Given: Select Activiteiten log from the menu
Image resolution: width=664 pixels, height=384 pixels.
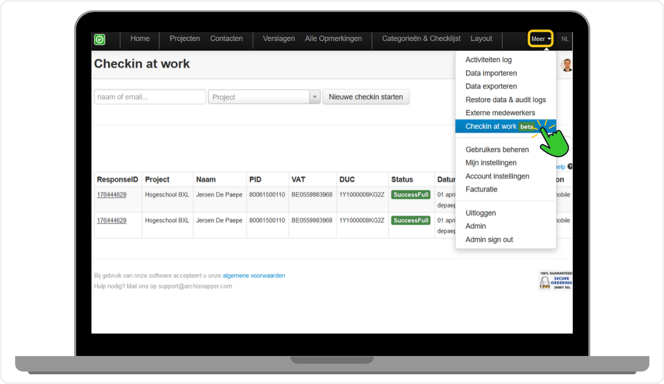Looking at the screenshot, I should tap(506, 60).
